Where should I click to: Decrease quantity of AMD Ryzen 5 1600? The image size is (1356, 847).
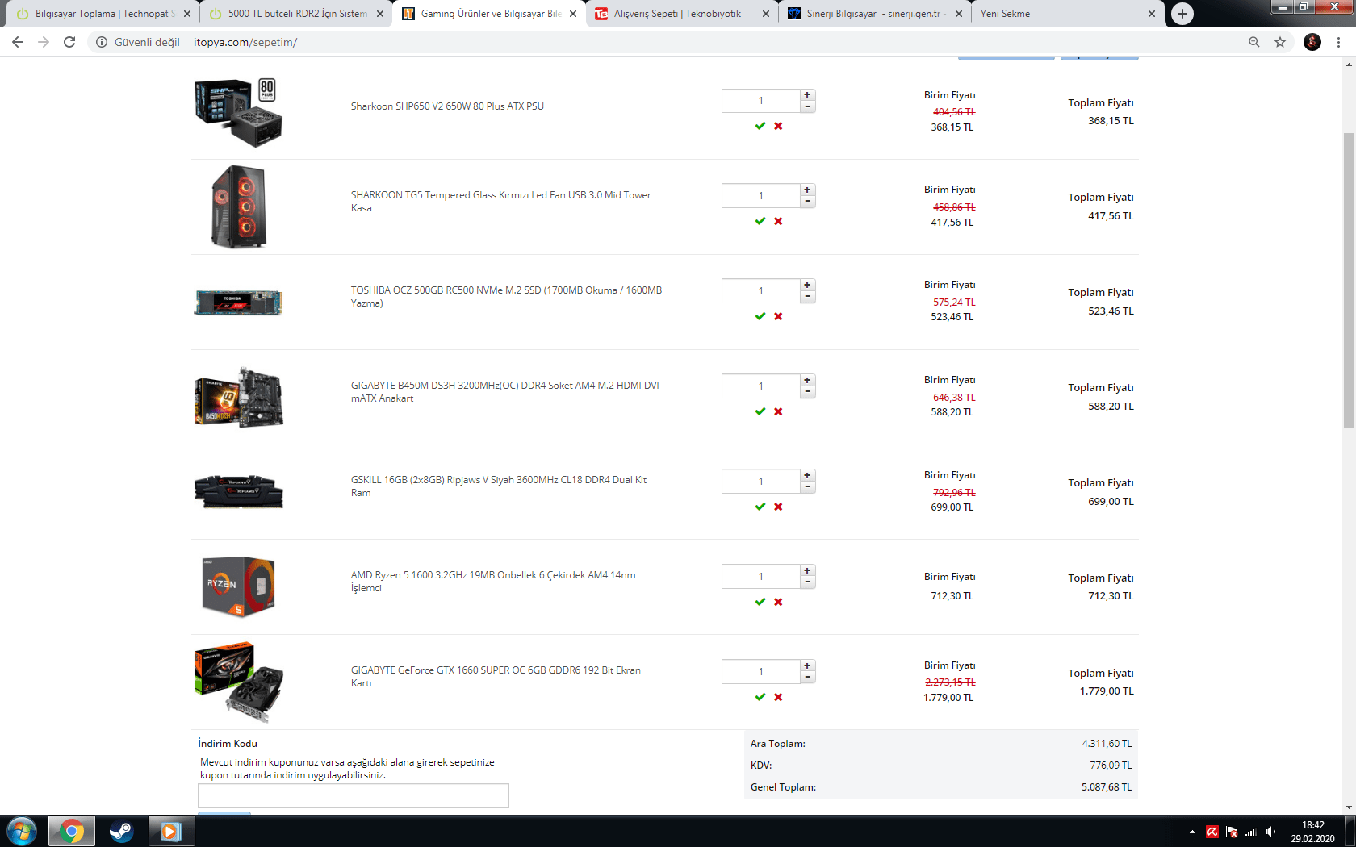pos(807,582)
